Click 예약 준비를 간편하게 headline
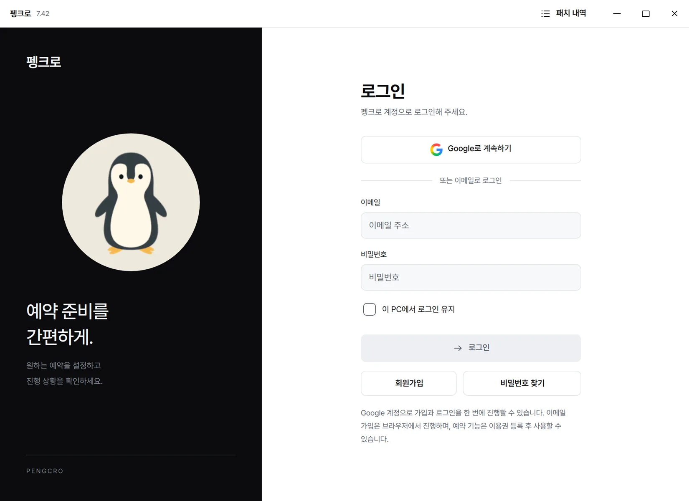Image resolution: width=689 pixels, height=501 pixels. 68,324
